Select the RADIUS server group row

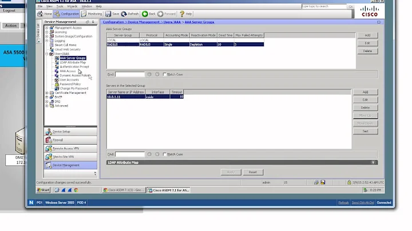185,45
